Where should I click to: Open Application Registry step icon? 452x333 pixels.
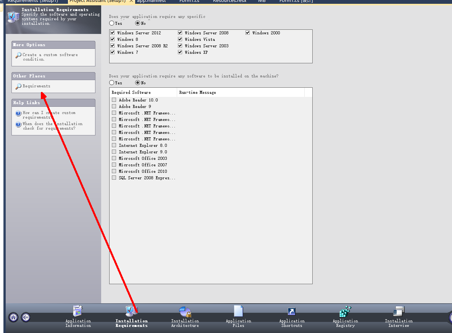pyautogui.click(x=345, y=311)
